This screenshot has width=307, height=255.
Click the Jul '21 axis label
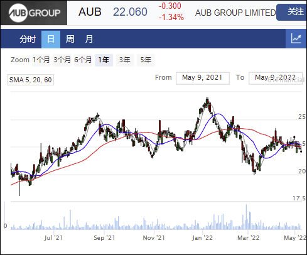(x=53, y=238)
